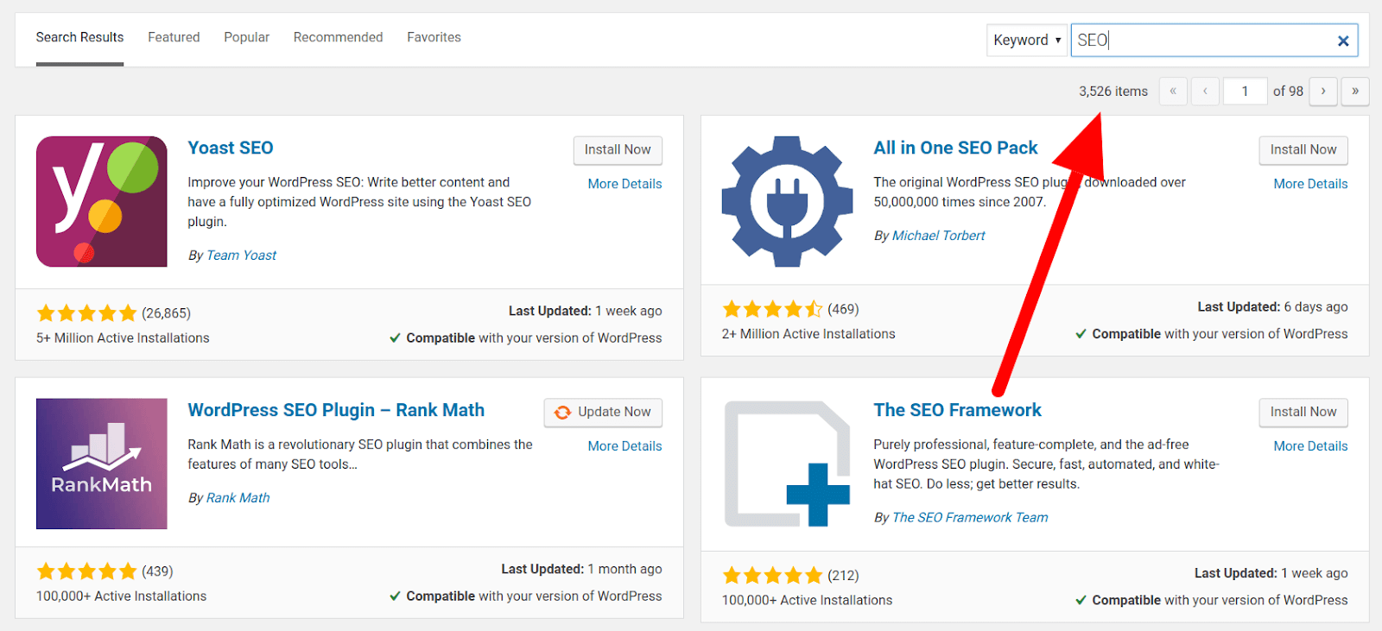Install The SEO Framework plugin
Screen dimensions: 1382x631
point(1303,413)
